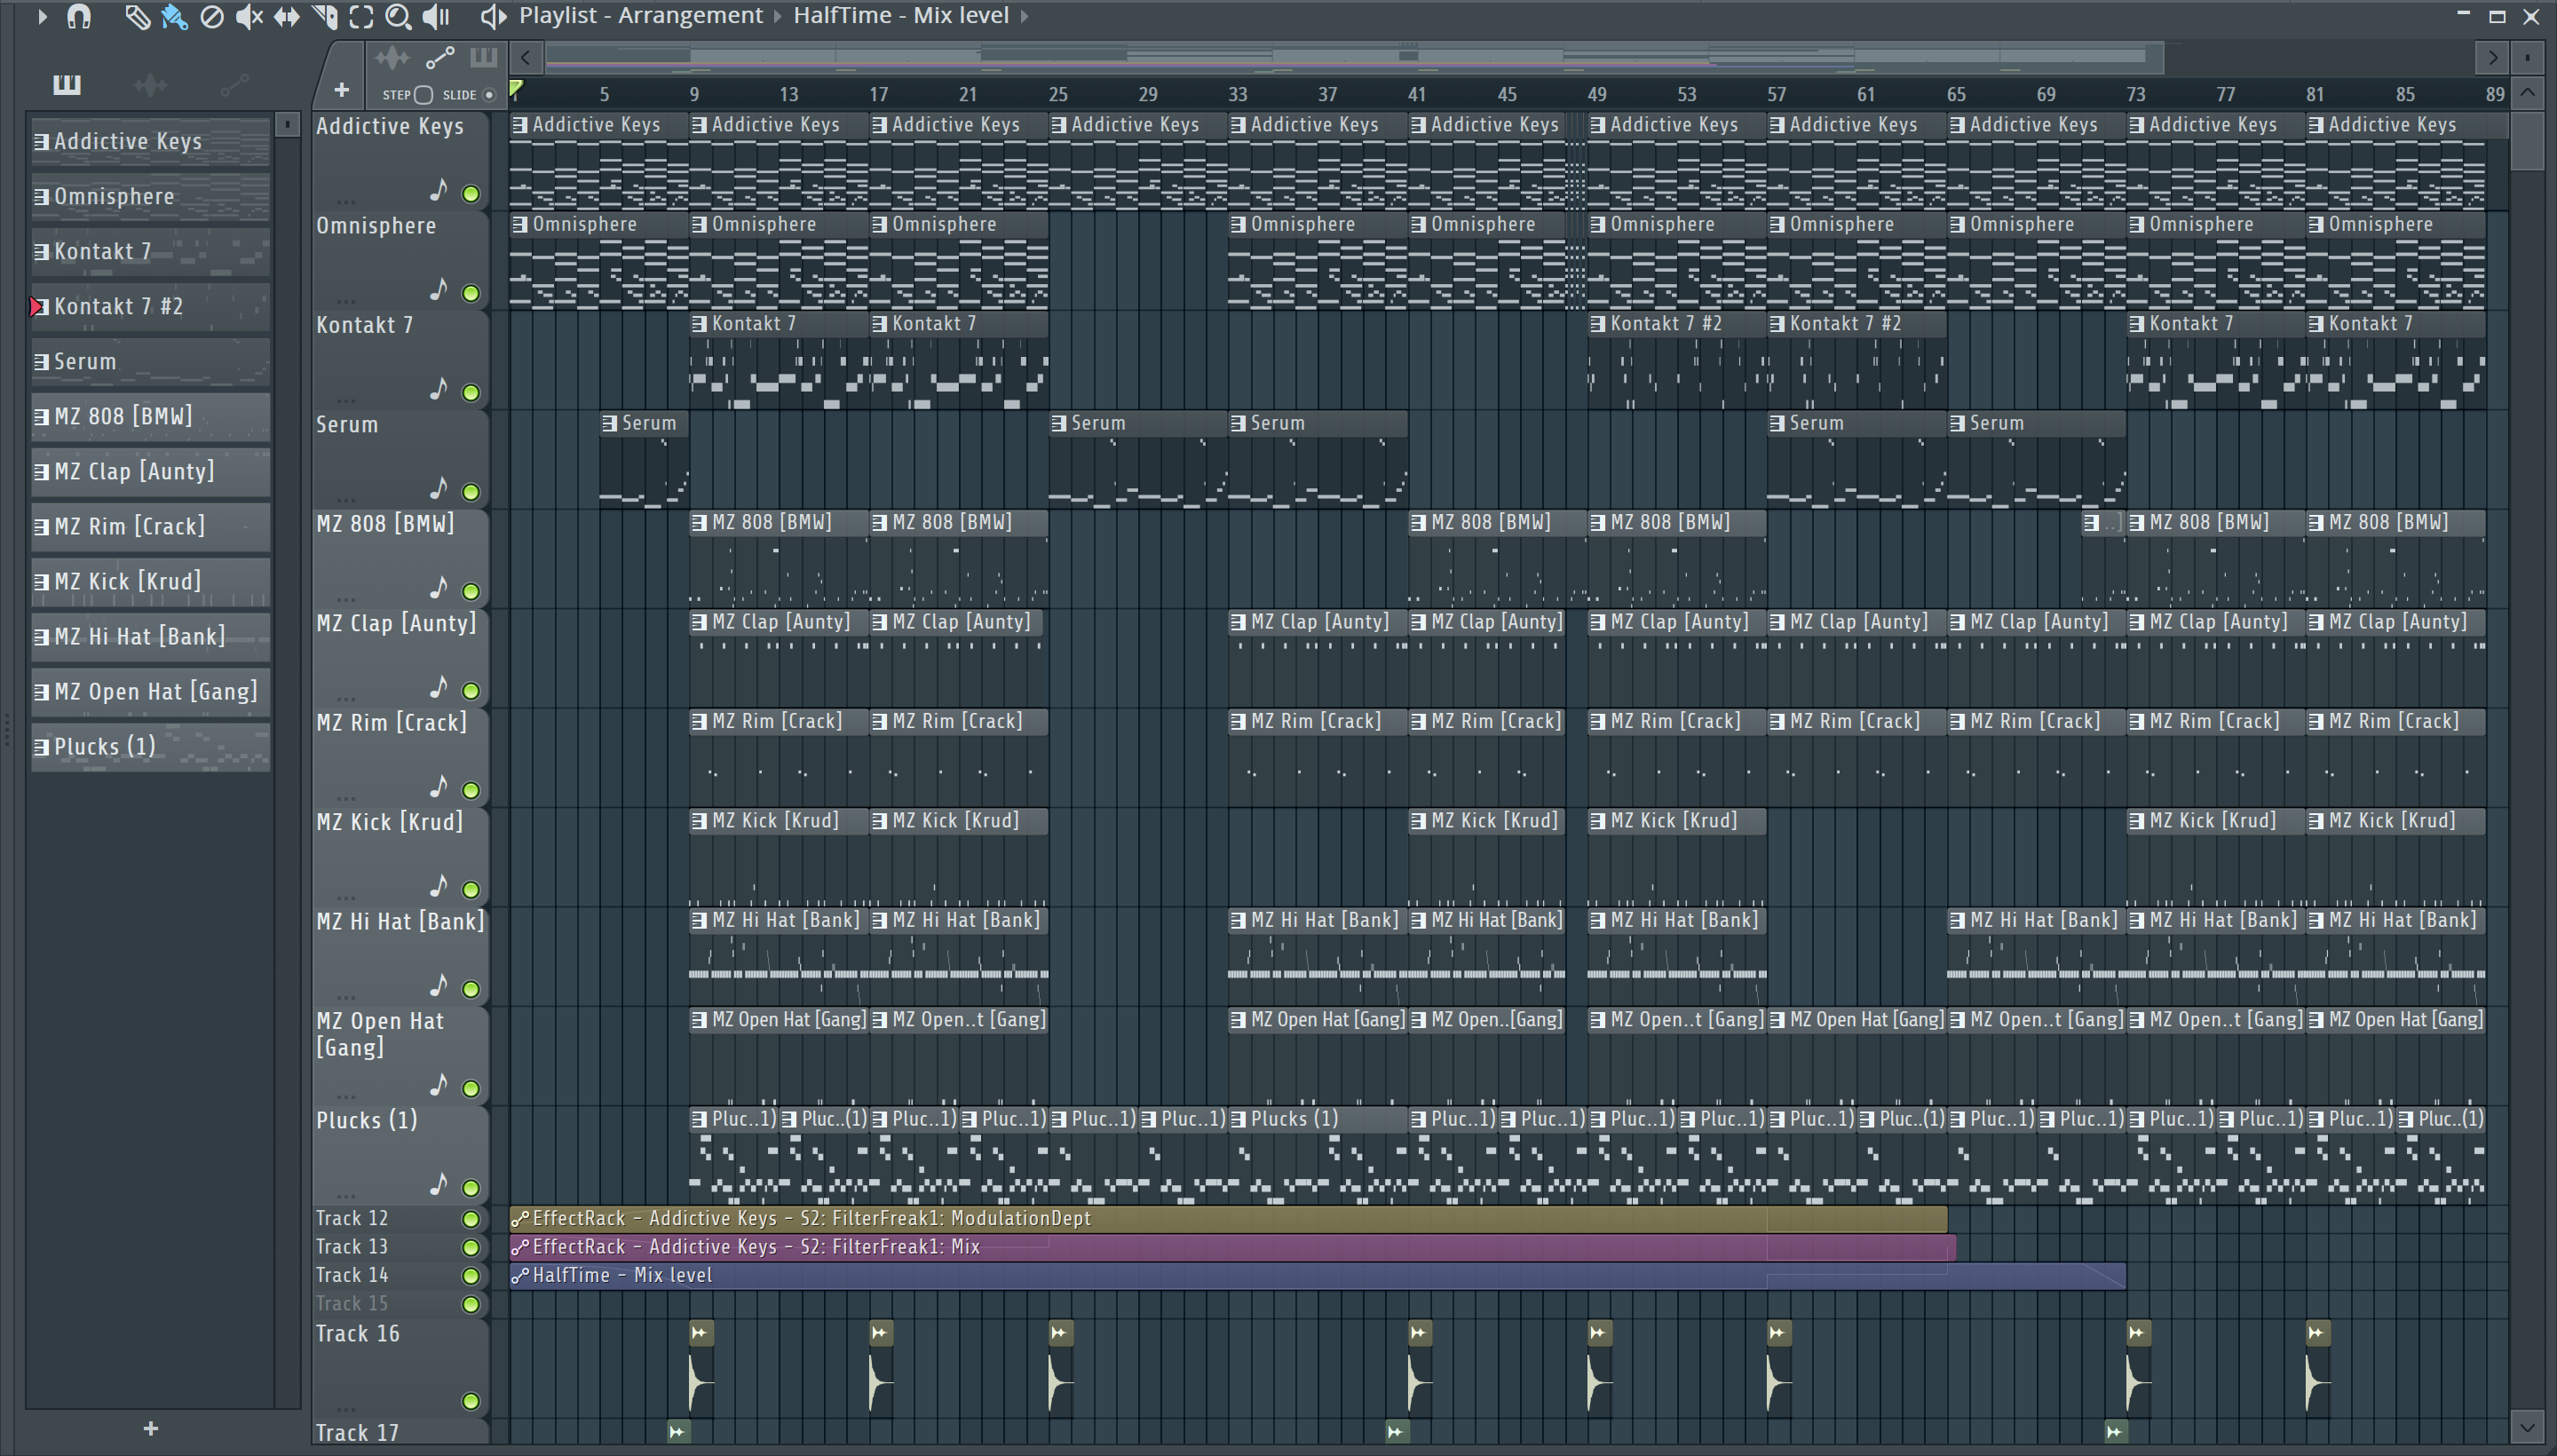The height and width of the screenshot is (1456, 2557).
Task: Select the Track 16 header name
Action: [357, 1334]
